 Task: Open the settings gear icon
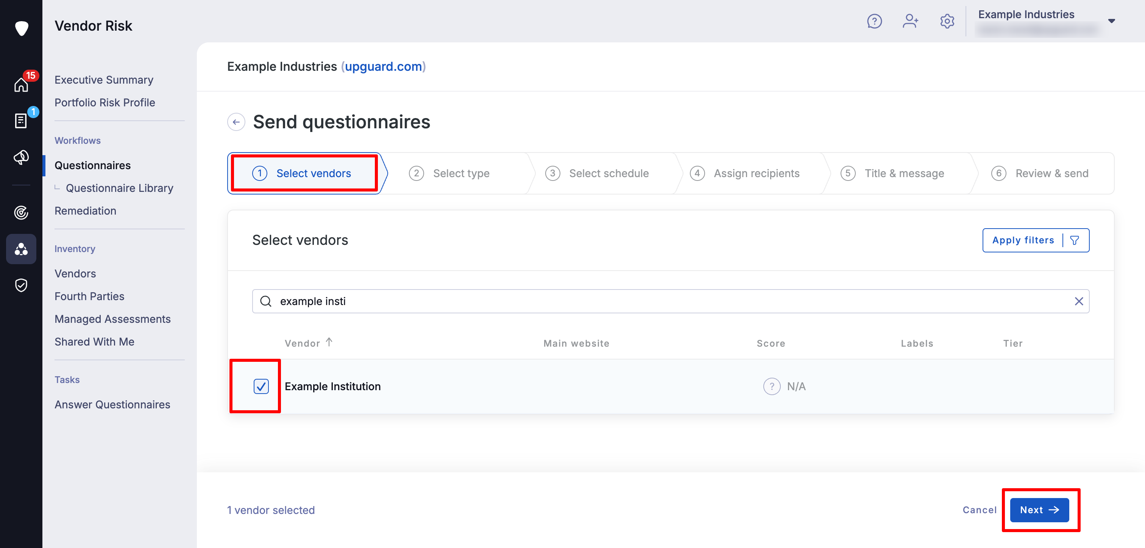pos(947,21)
